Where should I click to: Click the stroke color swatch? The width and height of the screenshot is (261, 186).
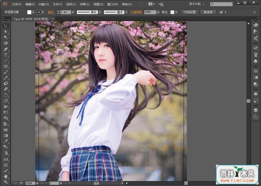pyautogui.click(x=39, y=12)
